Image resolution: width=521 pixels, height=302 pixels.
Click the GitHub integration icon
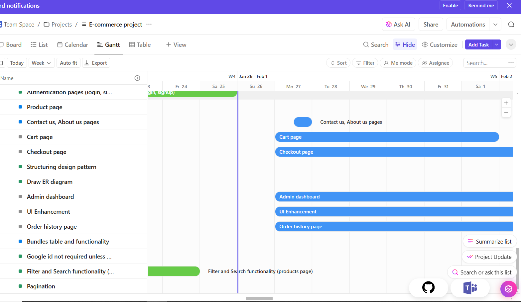click(428, 287)
